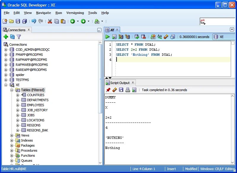Click the Commit icon in worksheet toolbar
Viewport: 237px width, 173px height.
tap(137, 37)
